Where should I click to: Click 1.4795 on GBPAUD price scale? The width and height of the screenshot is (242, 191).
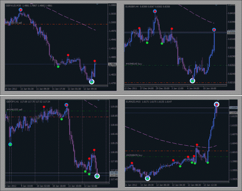[x=113, y=83]
